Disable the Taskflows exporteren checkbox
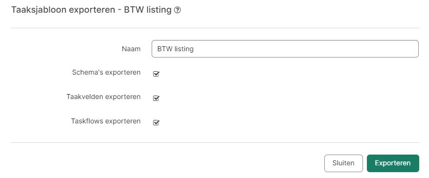Screen dimensions: 429x178 coord(156,122)
